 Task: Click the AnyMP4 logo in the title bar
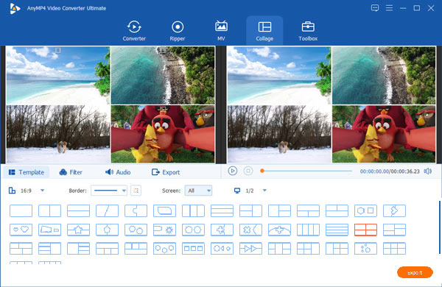point(15,8)
